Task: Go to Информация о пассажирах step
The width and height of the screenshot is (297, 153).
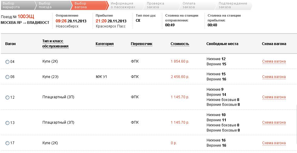Action: (x=122, y=5)
